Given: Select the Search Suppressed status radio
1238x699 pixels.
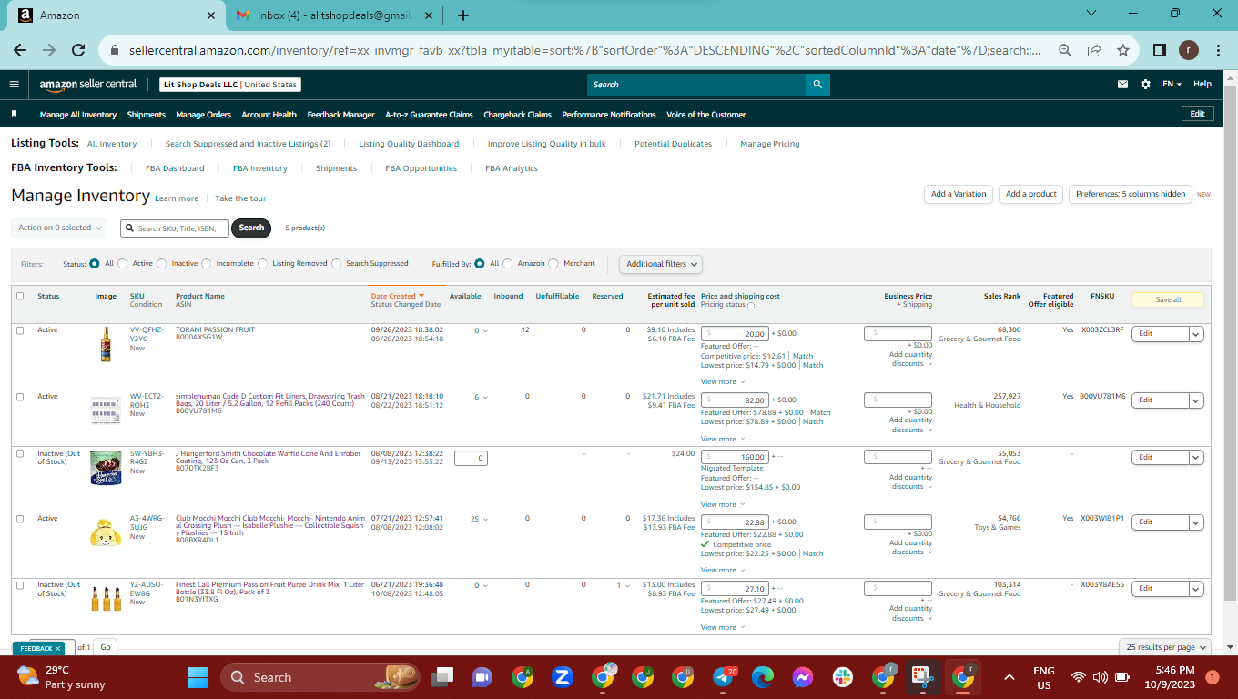Looking at the screenshot, I should [x=337, y=264].
